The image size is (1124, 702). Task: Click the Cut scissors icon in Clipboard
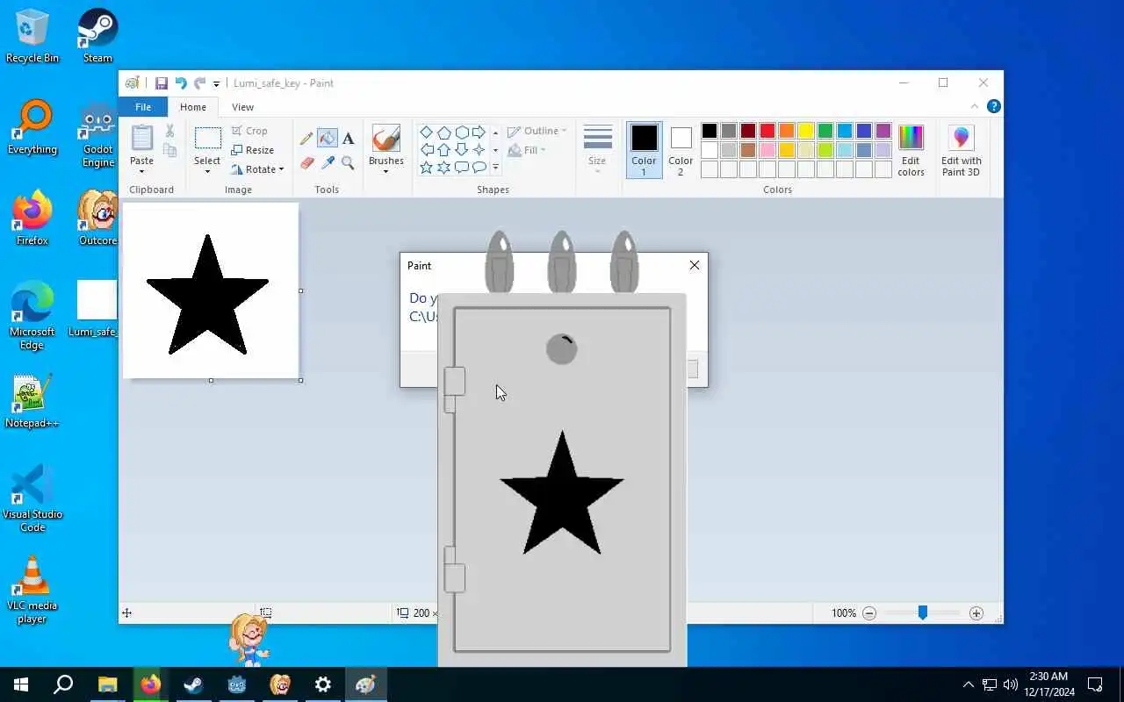pos(169,131)
